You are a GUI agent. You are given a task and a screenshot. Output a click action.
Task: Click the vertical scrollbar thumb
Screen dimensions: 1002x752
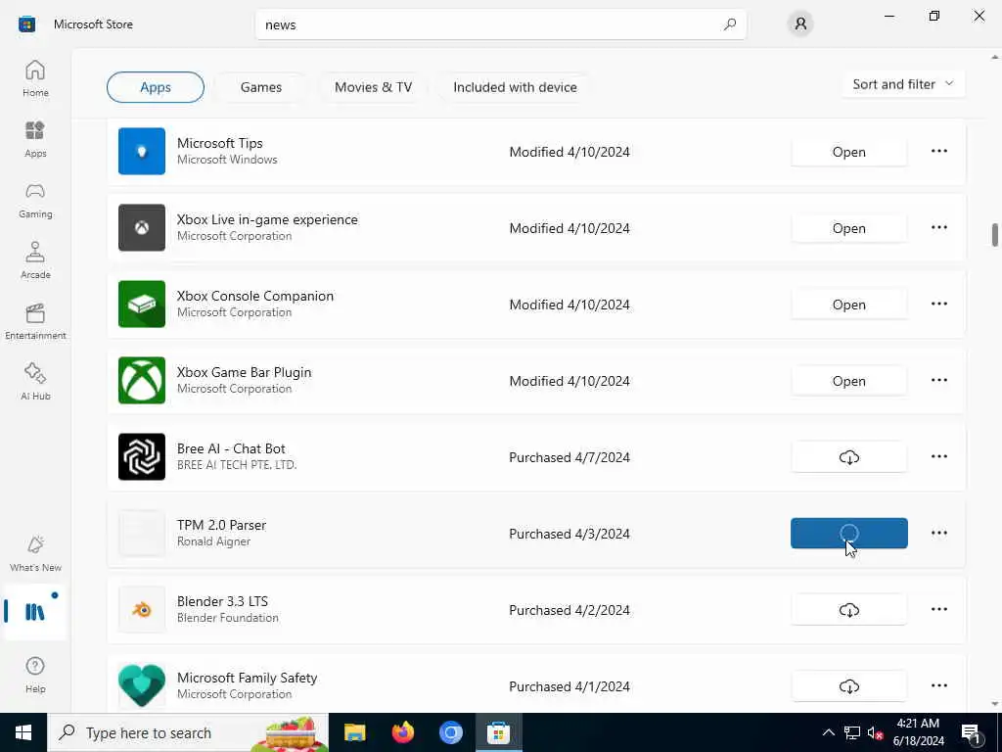click(995, 234)
